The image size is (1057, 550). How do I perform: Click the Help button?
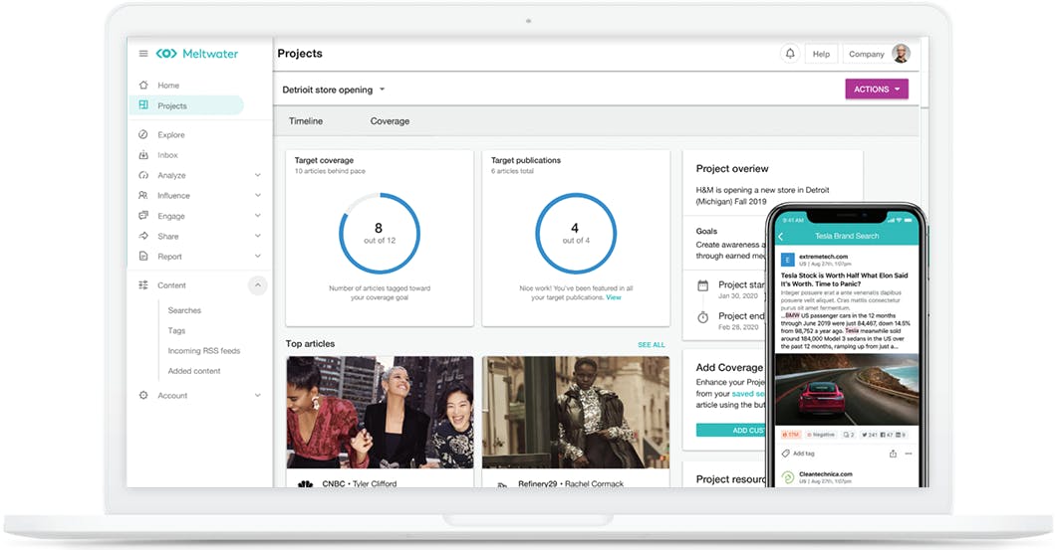pos(821,54)
